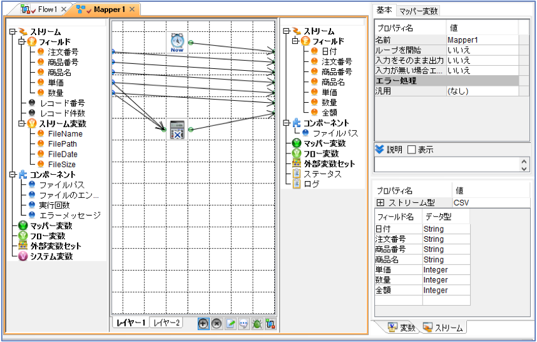Viewport: 537px width, 342px height.
Task: Click the 説明 double-chevron icon
Action: 379,150
